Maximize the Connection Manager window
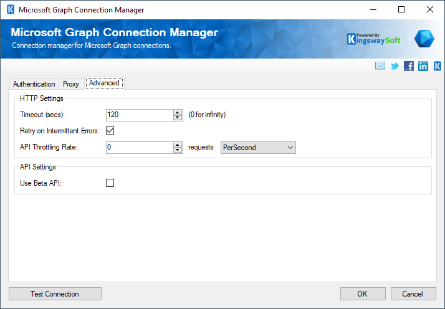This screenshot has width=445, height=309. (401, 9)
